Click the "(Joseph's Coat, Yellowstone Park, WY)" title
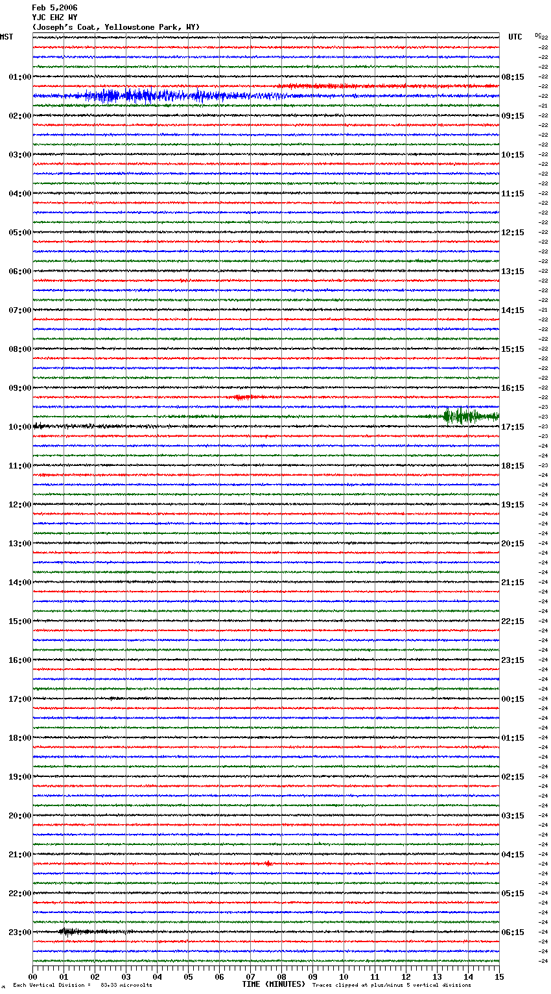Screen dimensions: 551x994 point(116,27)
